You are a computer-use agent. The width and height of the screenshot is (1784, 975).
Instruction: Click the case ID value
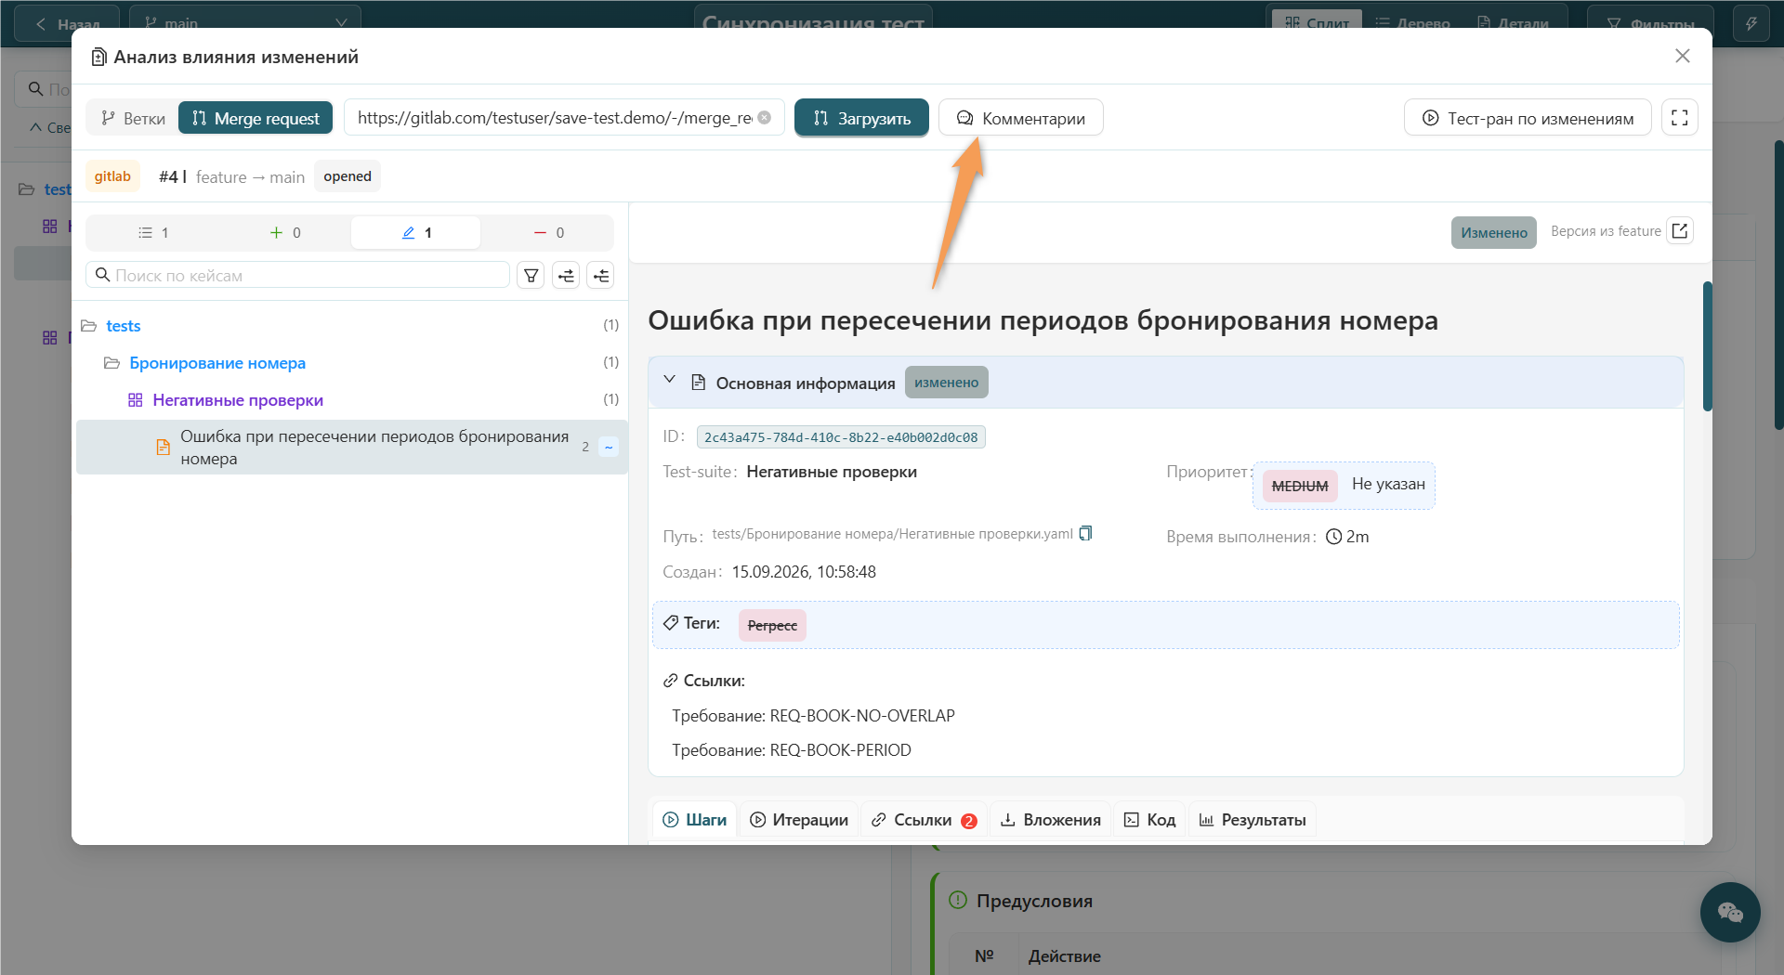841,436
